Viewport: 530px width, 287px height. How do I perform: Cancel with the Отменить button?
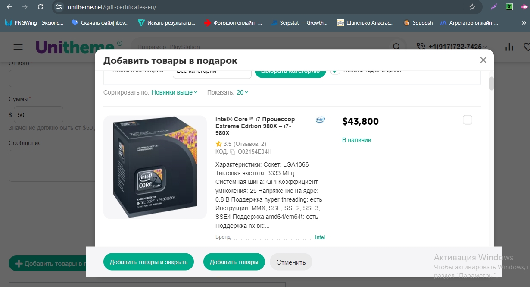coord(291,262)
